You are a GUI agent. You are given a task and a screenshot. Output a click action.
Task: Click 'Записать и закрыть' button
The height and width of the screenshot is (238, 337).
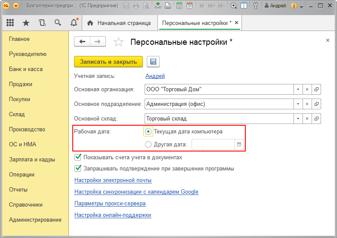[x=108, y=62]
